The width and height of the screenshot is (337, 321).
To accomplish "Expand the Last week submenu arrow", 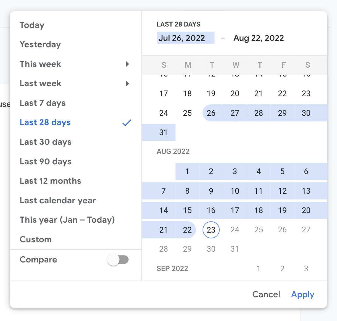I will tap(127, 83).
